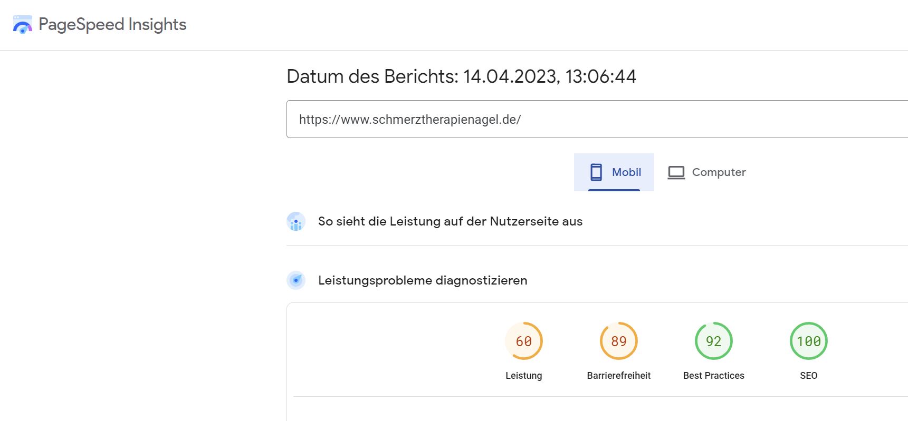Select 'Leistungsprobleme diagnostizieren' heading

(x=423, y=280)
